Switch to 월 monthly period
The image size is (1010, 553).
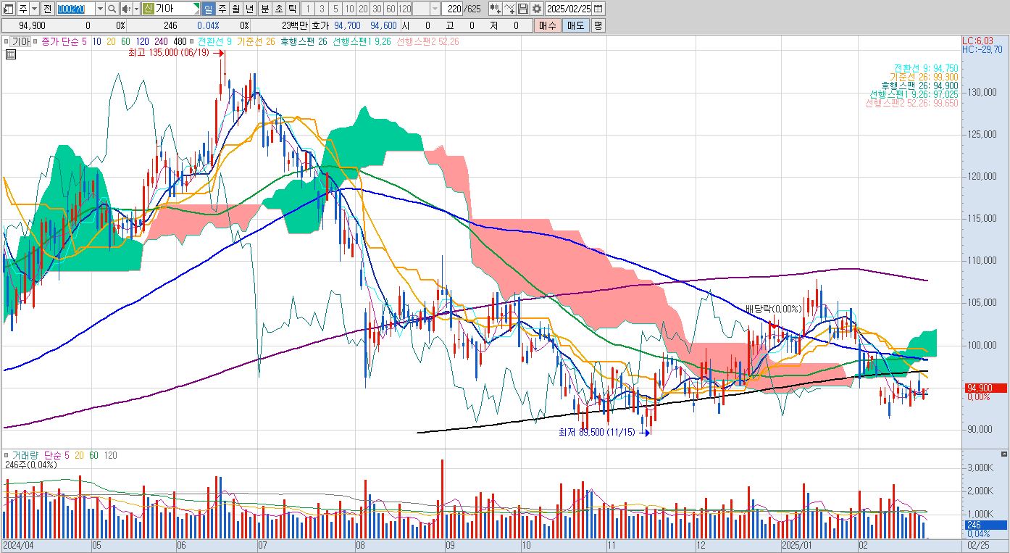click(236, 9)
